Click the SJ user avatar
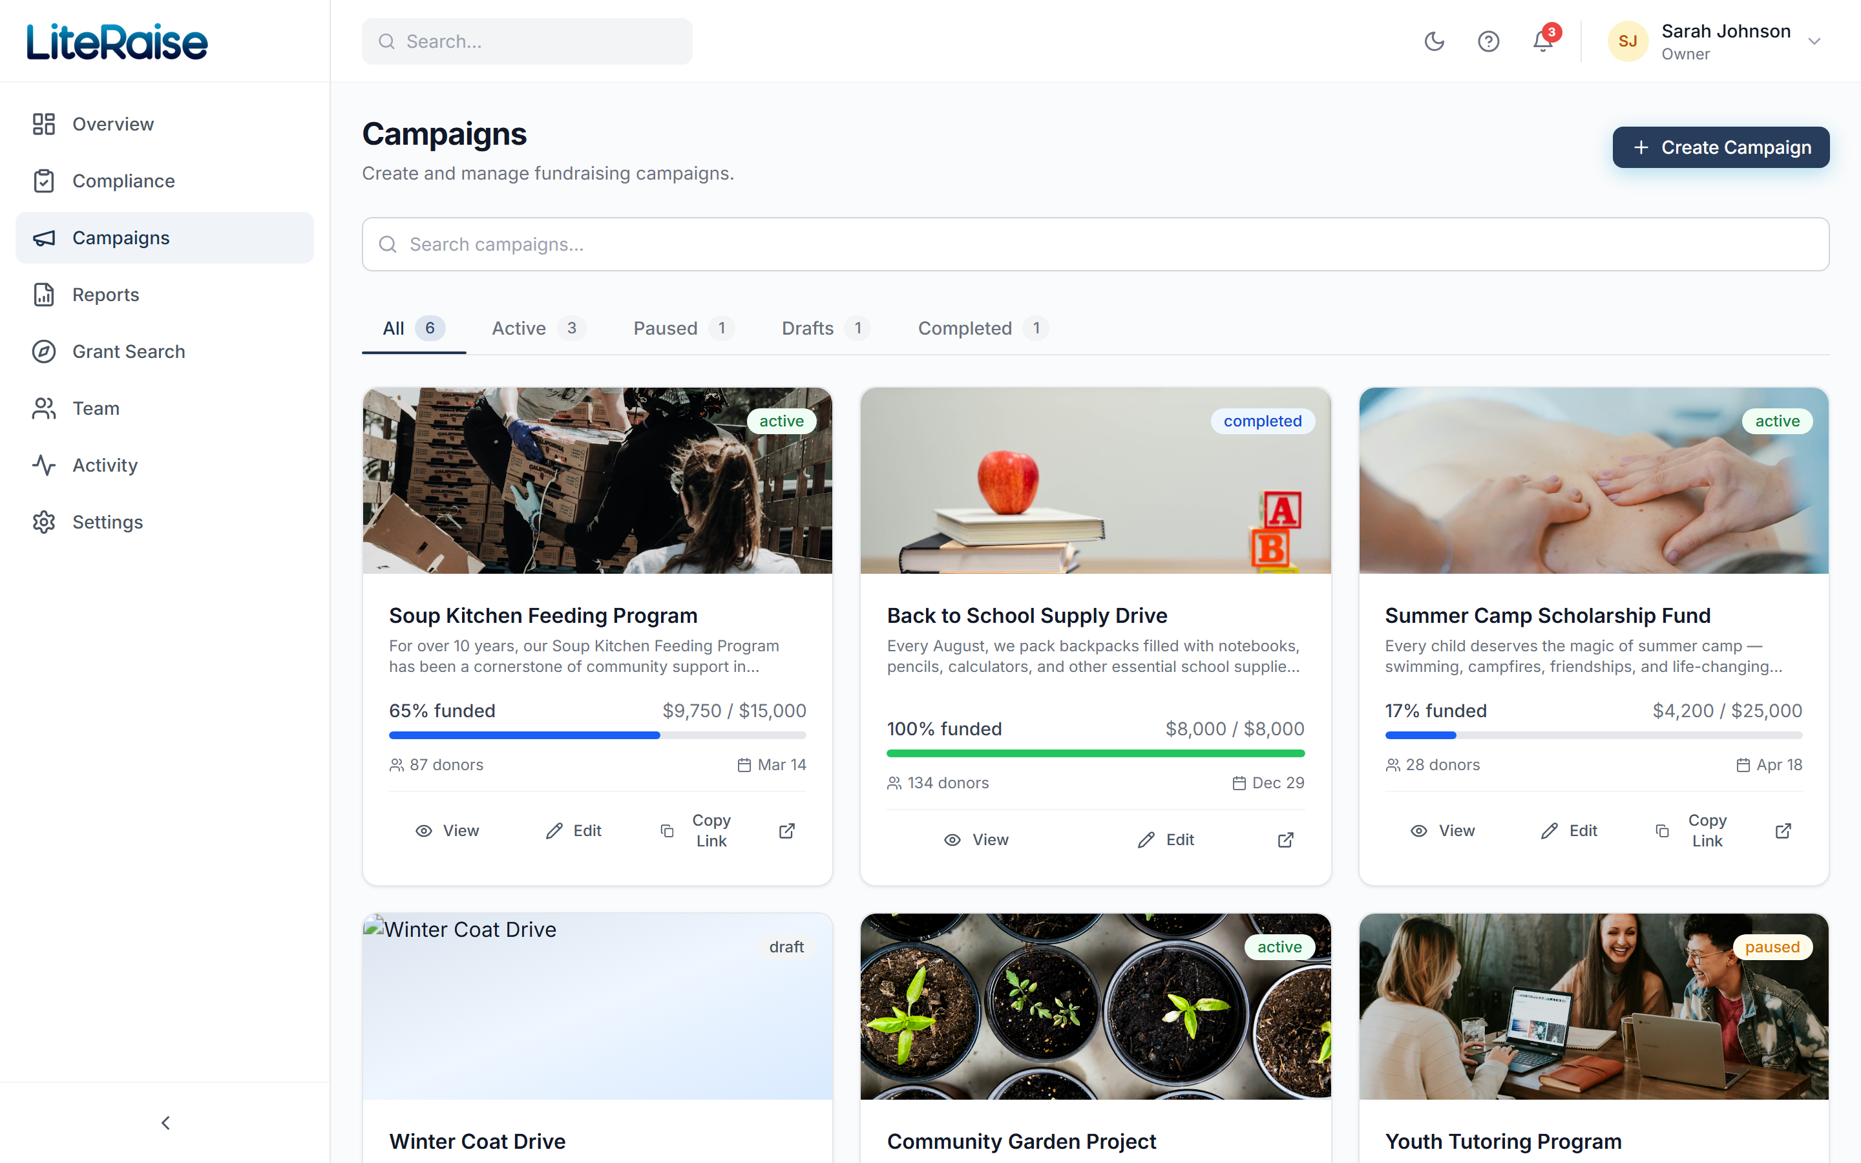This screenshot has height=1163, width=1861. (x=1628, y=41)
